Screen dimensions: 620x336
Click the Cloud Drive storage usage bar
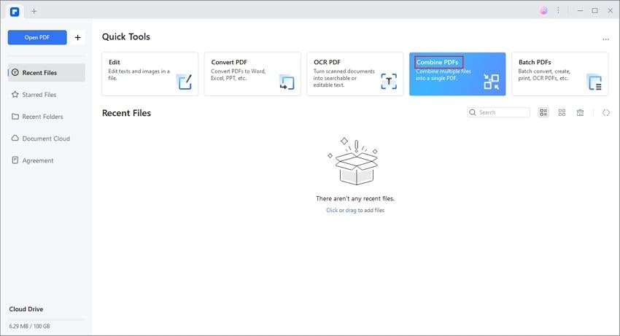click(47, 319)
